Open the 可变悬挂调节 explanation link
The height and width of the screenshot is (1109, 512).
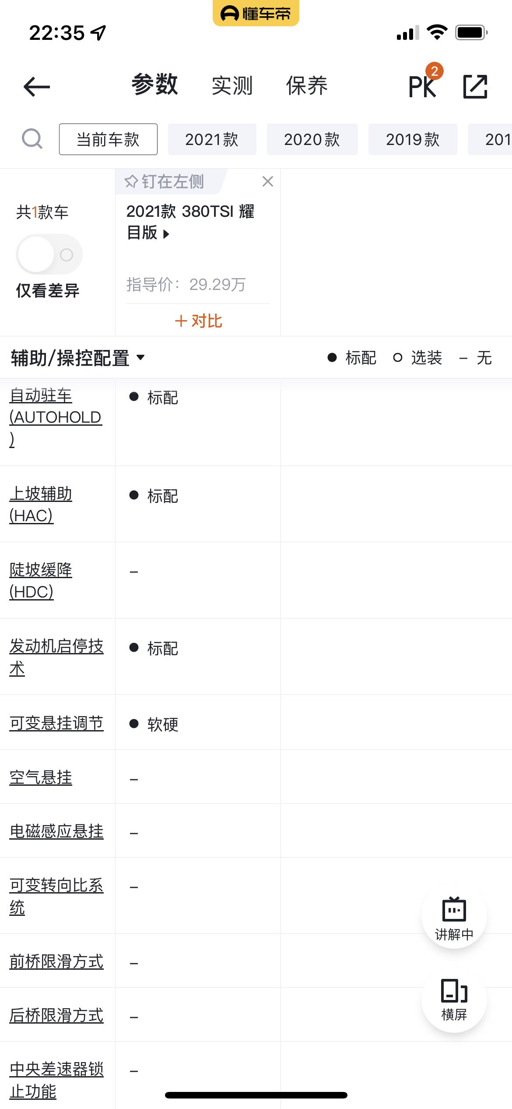pos(56,723)
